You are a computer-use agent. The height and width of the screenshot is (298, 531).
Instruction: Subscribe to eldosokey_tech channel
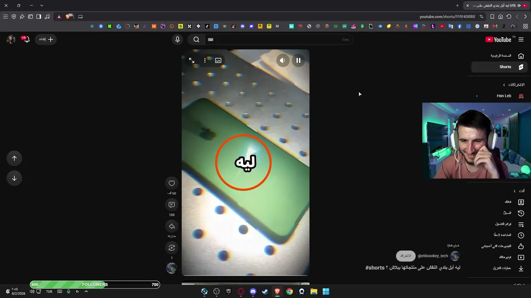(406, 256)
